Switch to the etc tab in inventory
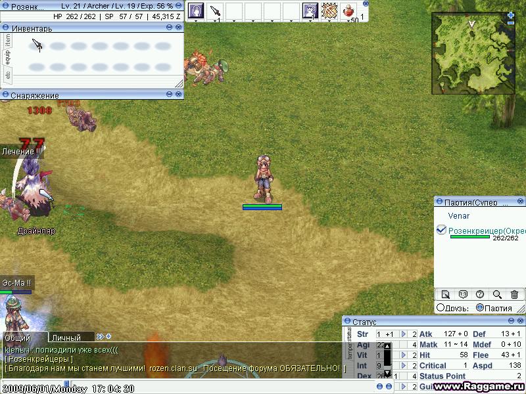The height and width of the screenshot is (394, 526). 7,74
